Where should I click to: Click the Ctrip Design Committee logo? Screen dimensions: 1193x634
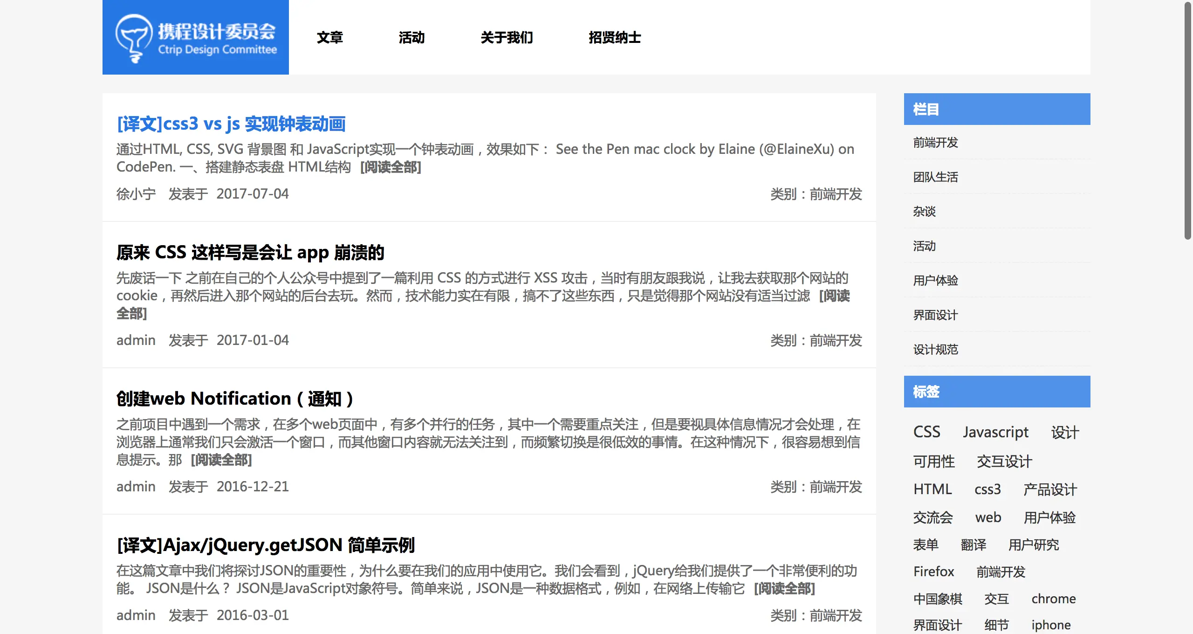[196, 37]
